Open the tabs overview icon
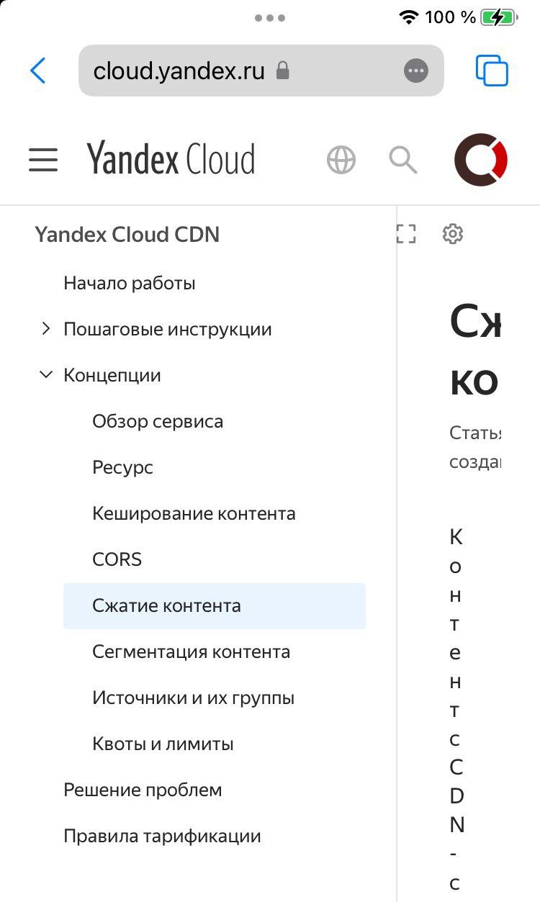The width and height of the screenshot is (540, 902). pyautogui.click(x=492, y=71)
